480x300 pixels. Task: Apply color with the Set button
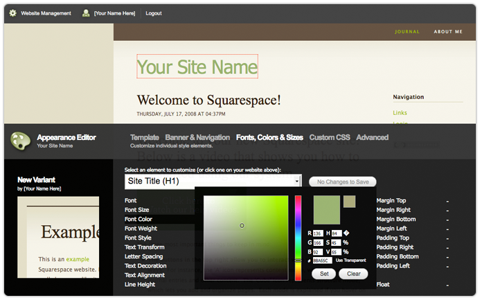pyautogui.click(x=324, y=274)
